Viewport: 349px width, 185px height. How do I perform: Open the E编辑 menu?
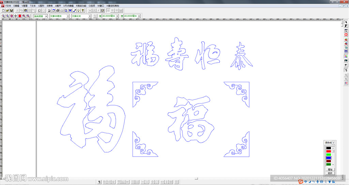point(16,6)
